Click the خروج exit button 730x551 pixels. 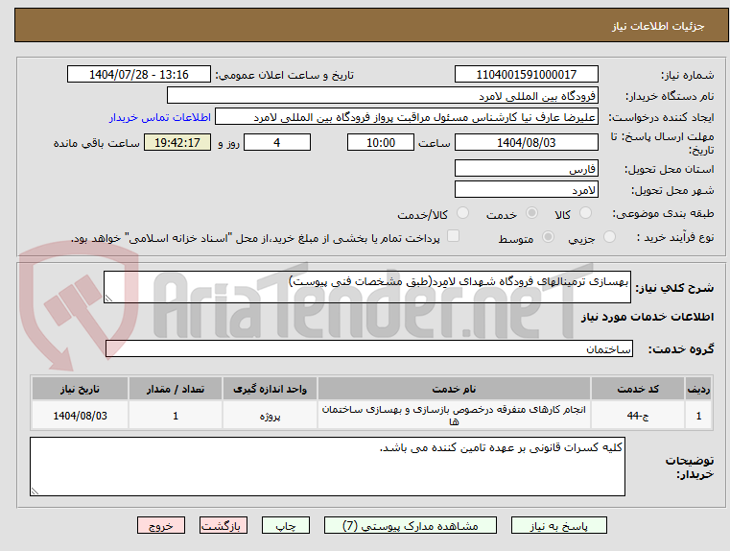click(x=160, y=525)
